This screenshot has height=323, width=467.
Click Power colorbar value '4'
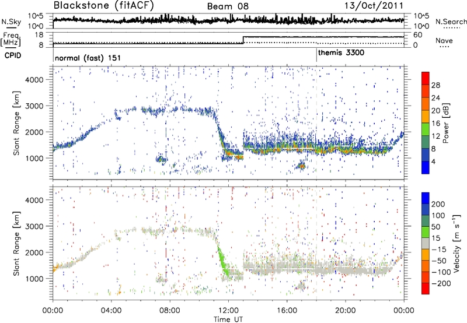[433, 161]
